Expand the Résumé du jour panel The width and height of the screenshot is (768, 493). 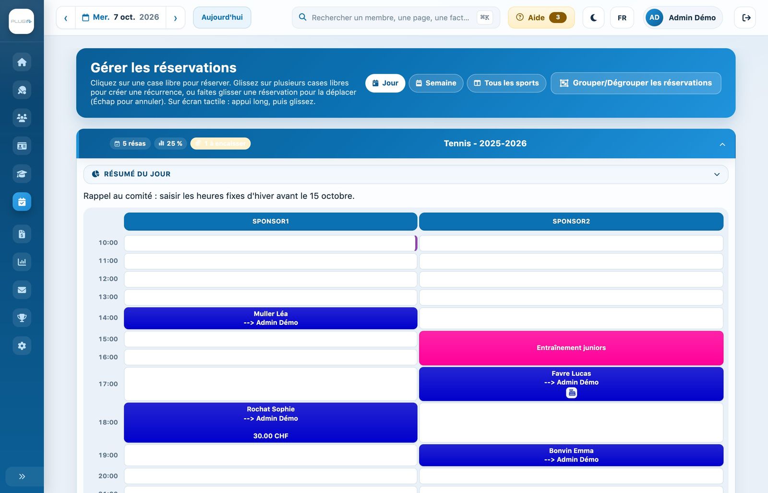pos(406,174)
